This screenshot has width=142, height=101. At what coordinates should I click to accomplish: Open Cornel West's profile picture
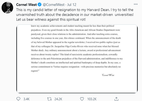tap(7, 8)
